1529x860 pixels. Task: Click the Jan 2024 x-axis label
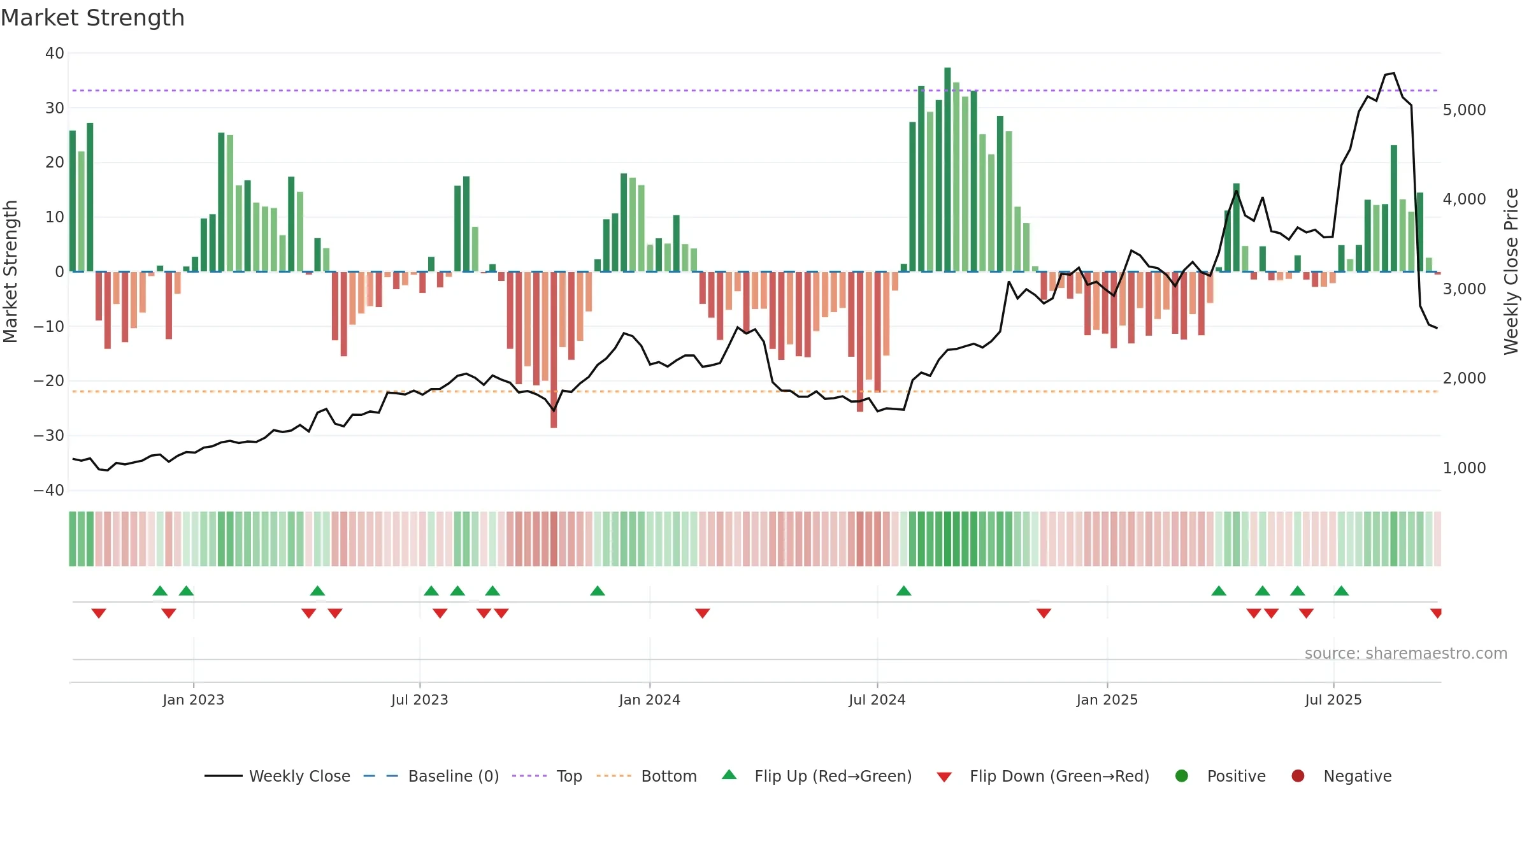(650, 700)
